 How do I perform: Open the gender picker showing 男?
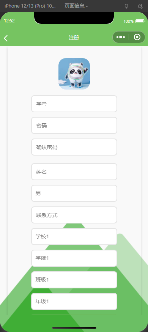[74, 193]
